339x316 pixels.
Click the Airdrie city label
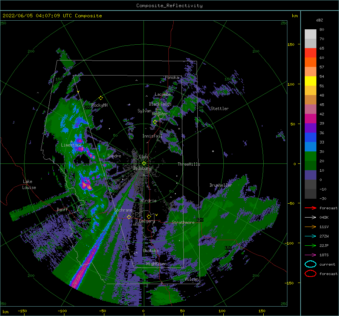click(148, 201)
